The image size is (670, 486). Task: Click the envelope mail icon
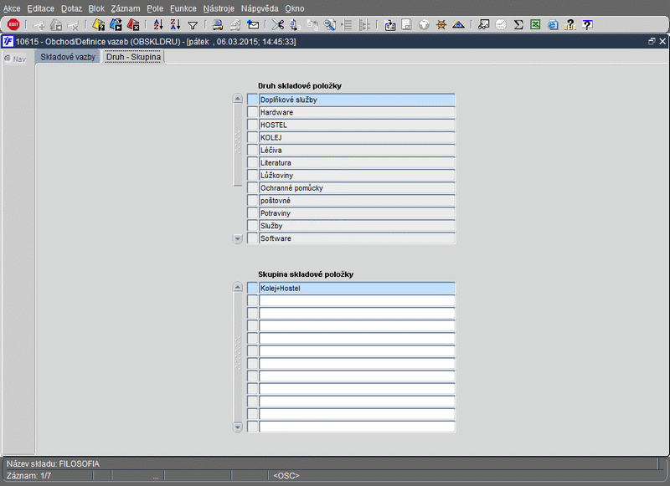tap(253, 25)
